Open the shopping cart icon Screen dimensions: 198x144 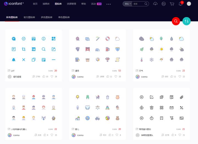tap(172, 4)
